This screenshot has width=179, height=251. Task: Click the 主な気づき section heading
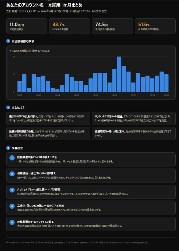[18, 107]
